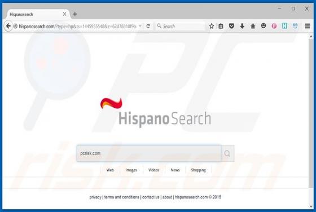Click the vertical scrollbar thumb
Viewport: 316px width, 212px height.
(x=311, y=114)
